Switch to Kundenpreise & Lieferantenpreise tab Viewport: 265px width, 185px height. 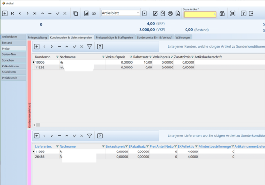(71, 37)
